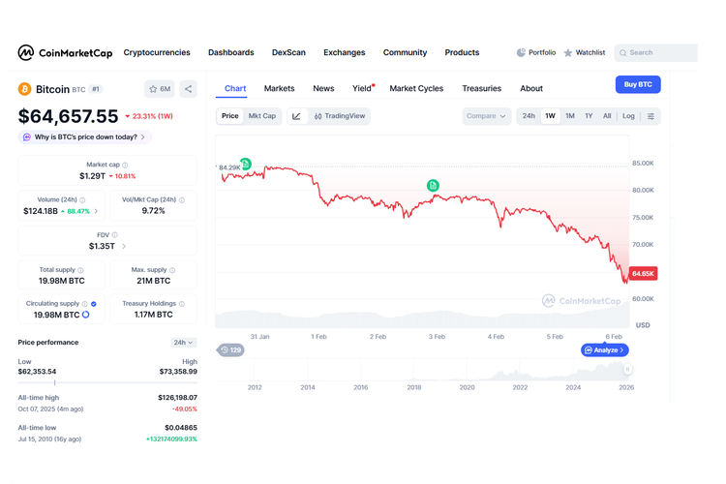Click the green news marker near 3 Feb

pyautogui.click(x=433, y=186)
